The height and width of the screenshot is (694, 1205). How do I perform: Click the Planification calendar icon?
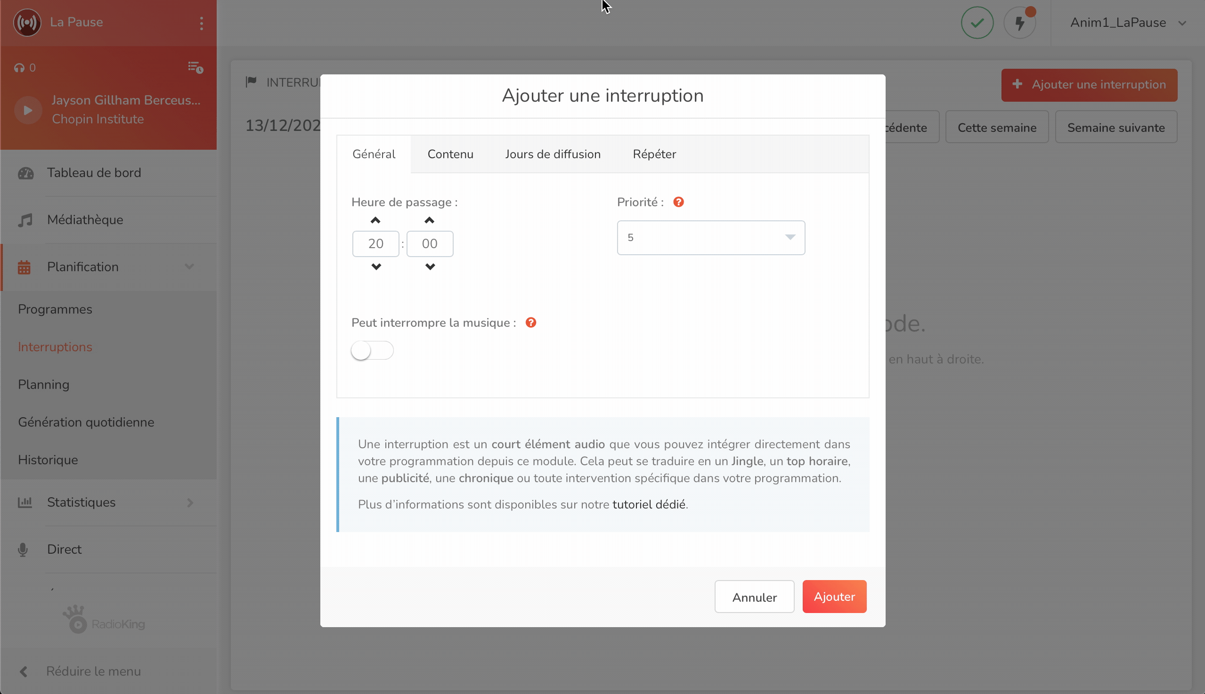point(24,267)
